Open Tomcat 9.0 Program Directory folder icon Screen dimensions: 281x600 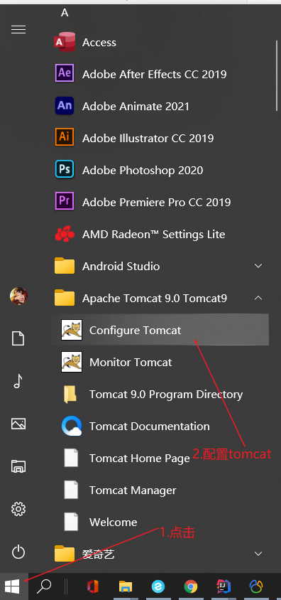71,394
